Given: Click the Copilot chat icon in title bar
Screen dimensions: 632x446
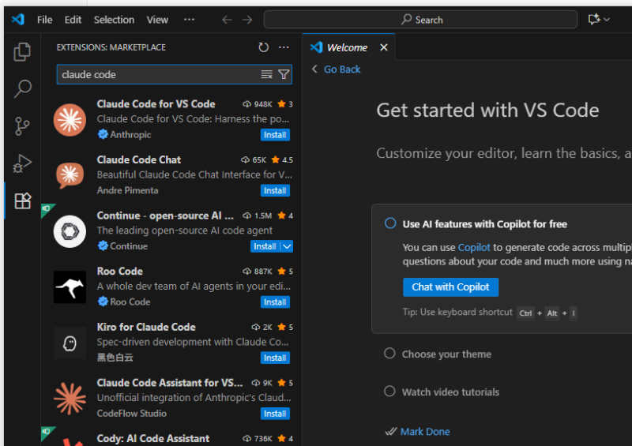Looking at the screenshot, I should pyautogui.click(x=594, y=19).
